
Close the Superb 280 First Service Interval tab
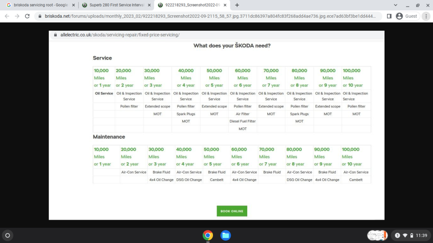point(149,5)
